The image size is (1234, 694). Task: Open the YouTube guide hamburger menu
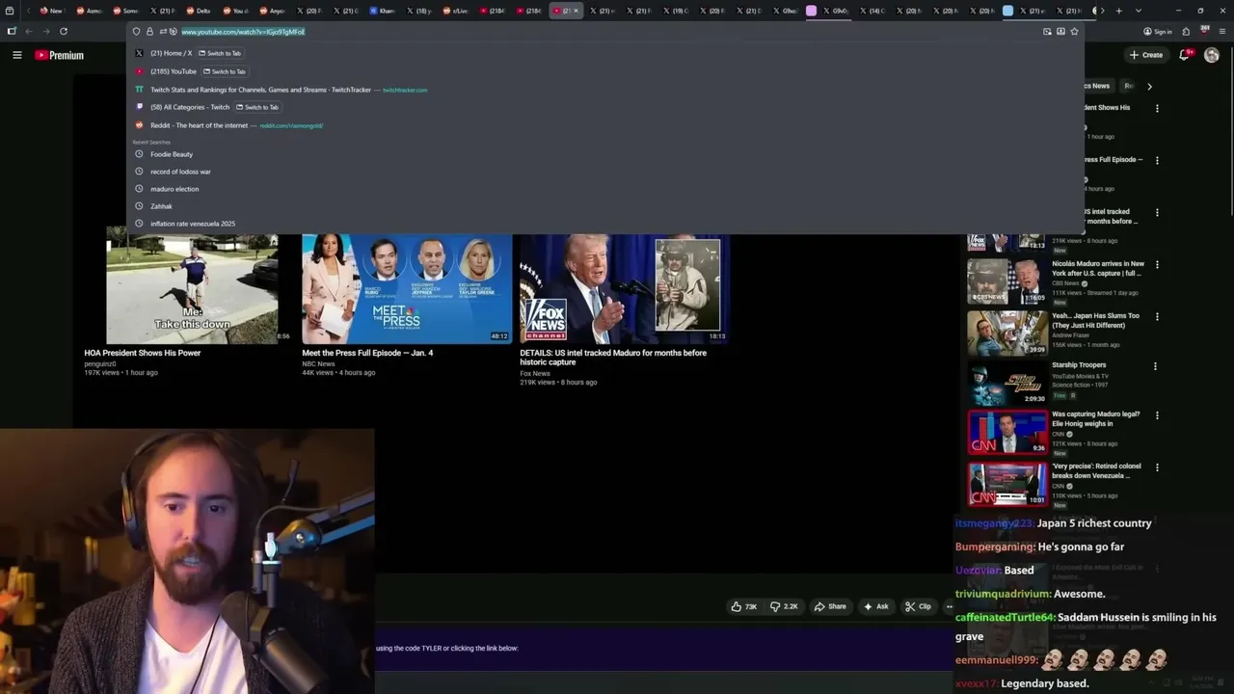pyautogui.click(x=16, y=55)
